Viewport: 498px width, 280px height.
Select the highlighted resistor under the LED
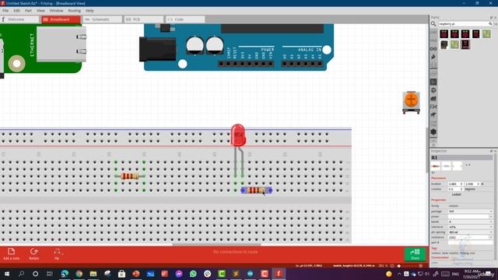(256, 190)
